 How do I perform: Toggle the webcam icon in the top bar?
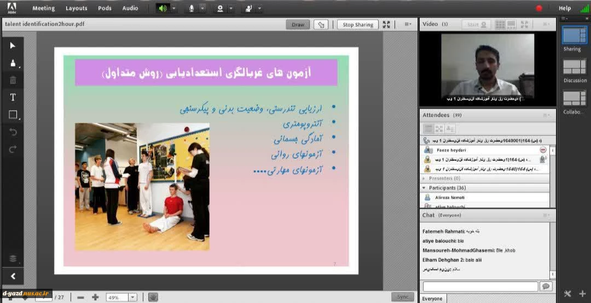[x=220, y=8]
